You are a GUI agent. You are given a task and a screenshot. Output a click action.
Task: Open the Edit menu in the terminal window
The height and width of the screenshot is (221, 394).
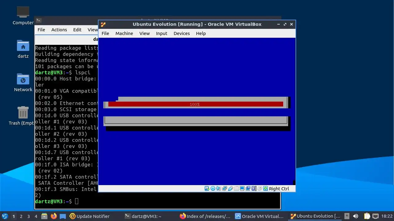[77, 30]
